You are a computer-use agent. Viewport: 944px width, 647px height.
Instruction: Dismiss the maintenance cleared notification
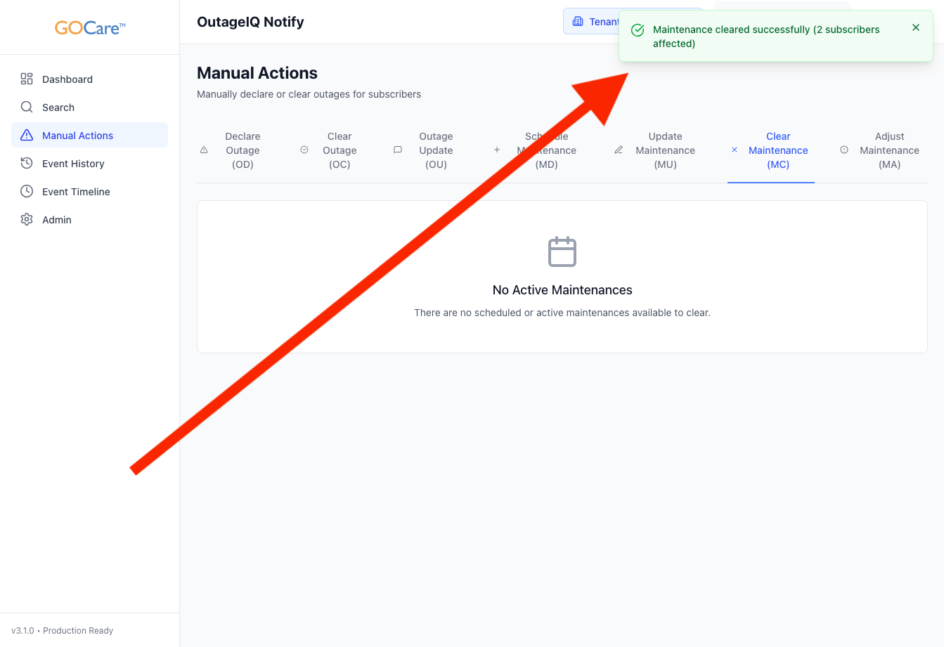915,28
